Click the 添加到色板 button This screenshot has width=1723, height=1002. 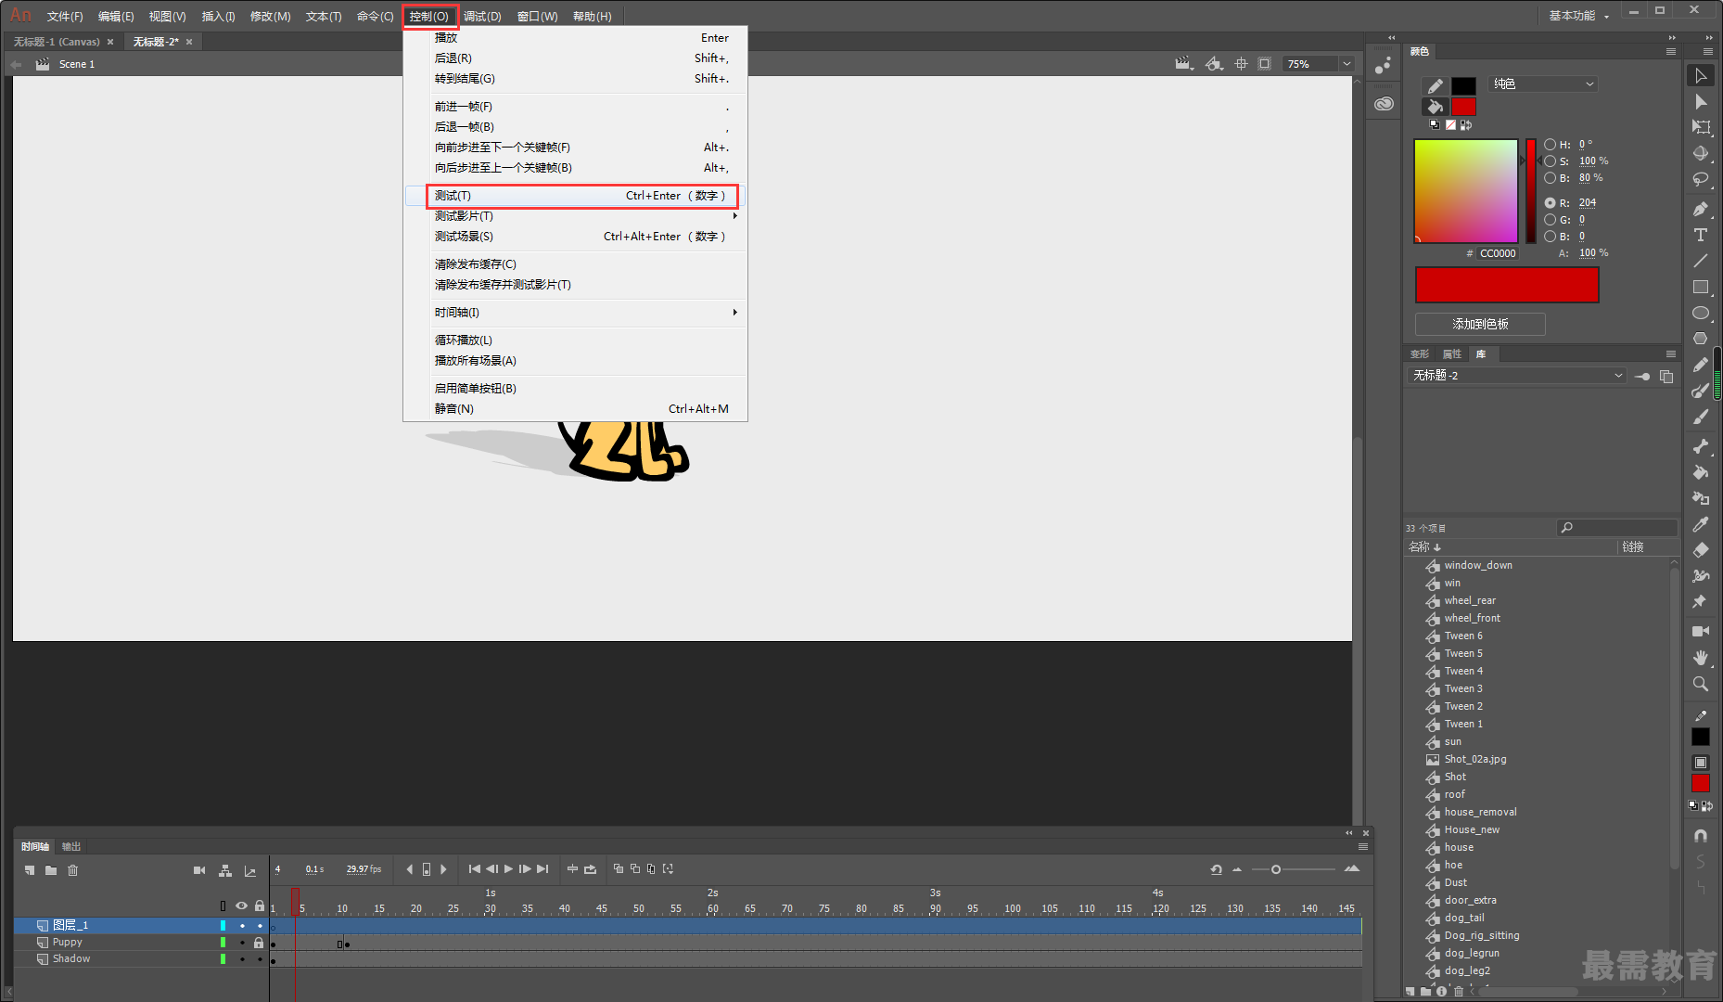point(1480,324)
